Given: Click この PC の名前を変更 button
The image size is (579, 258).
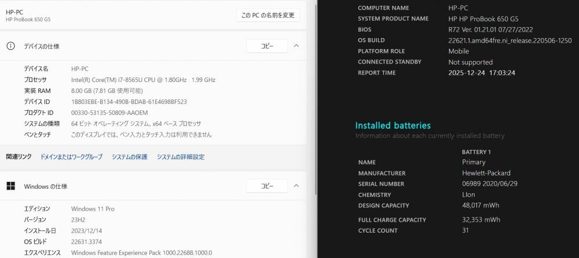Looking at the screenshot, I should coord(267,15).
